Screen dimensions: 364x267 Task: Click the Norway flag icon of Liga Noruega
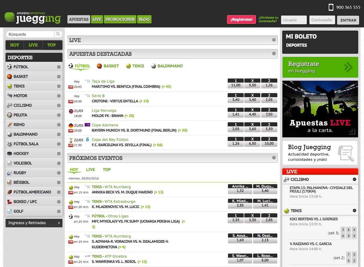[71, 111]
